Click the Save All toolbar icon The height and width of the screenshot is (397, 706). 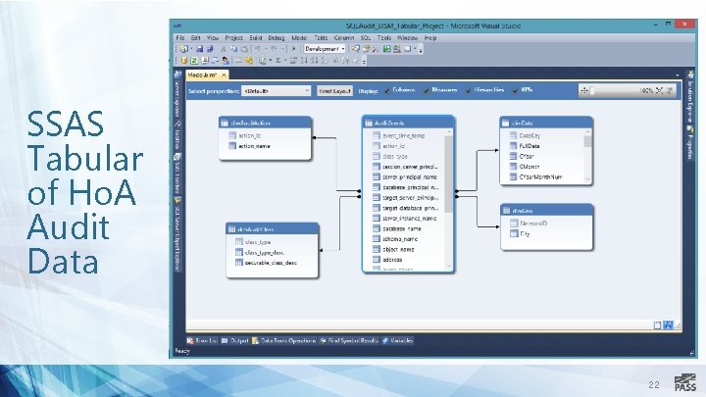tap(210, 49)
